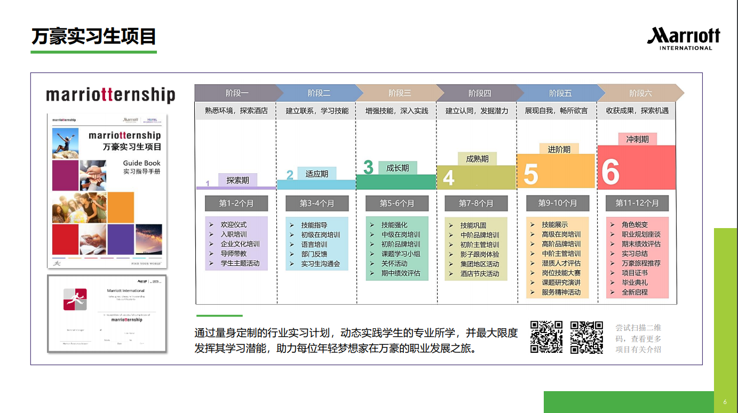
Task: Click the text 建立联系，学习技能
Action: (317, 111)
